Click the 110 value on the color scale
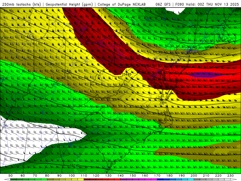 coord(84,176)
